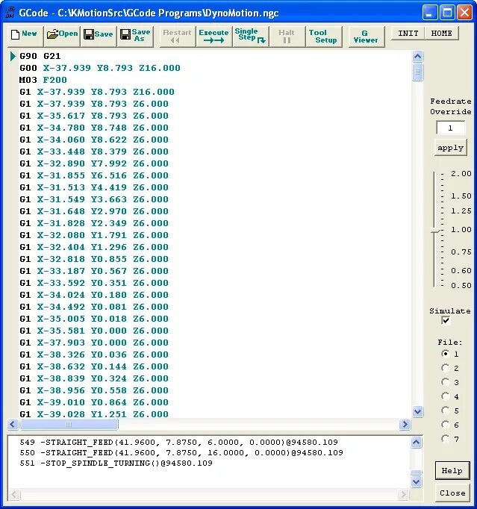This screenshot has width=477, height=509.
Task: Click the Restart rewind button
Action: (178, 37)
